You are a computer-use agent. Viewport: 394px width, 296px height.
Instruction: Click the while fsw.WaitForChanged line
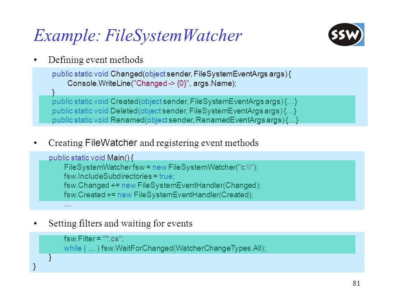tap(165, 248)
